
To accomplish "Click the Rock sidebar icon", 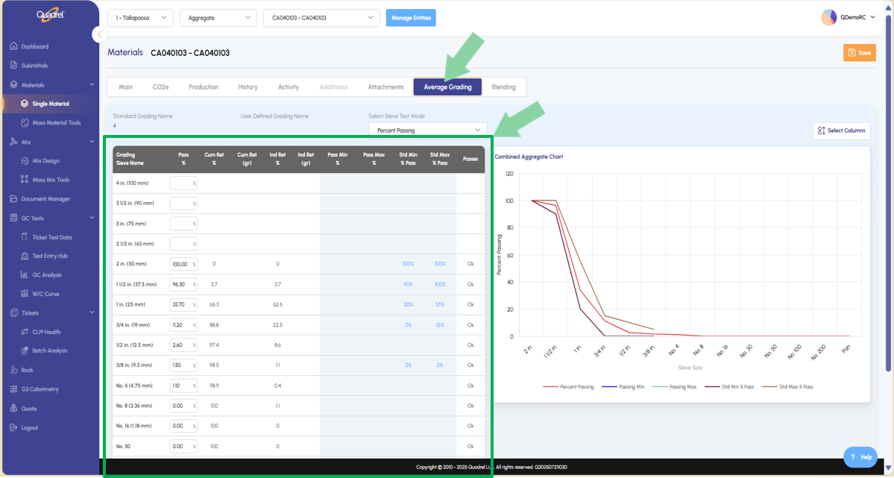I will point(14,370).
